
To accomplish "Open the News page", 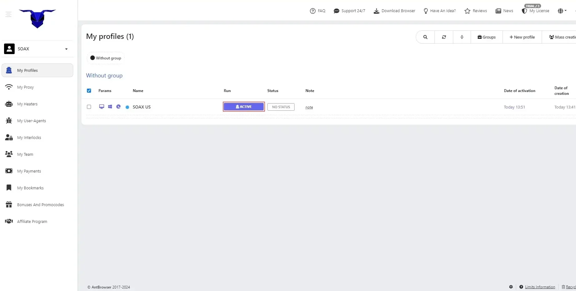I will [504, 11].
